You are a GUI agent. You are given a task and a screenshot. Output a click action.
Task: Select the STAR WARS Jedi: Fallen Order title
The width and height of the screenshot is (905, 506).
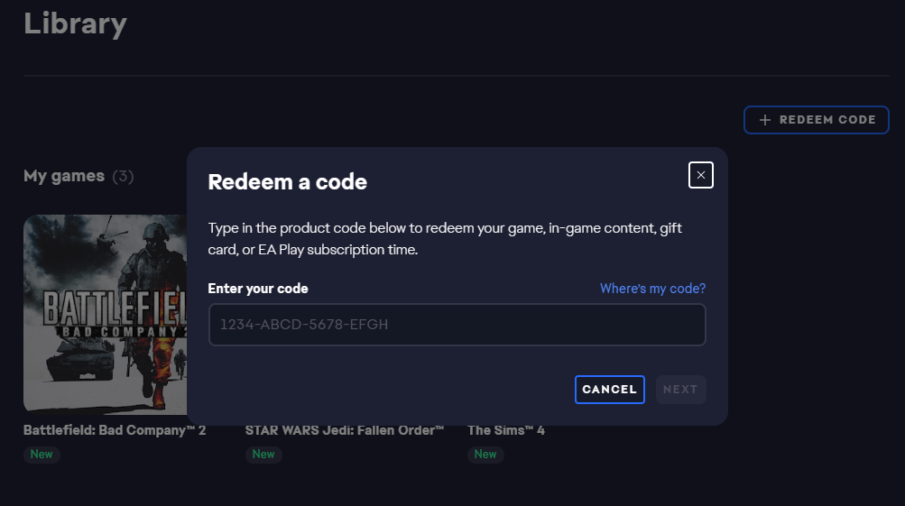pos(345,430)
